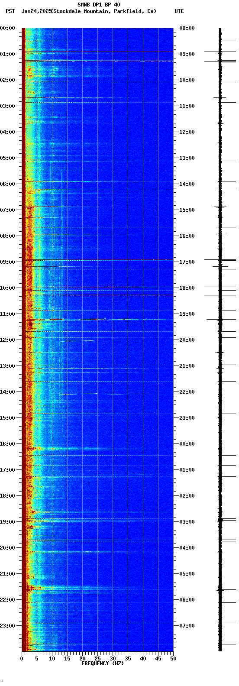Click the "PST" timezone label
Viewport: 239px width, 686px height.
click(x=10, y=11)
